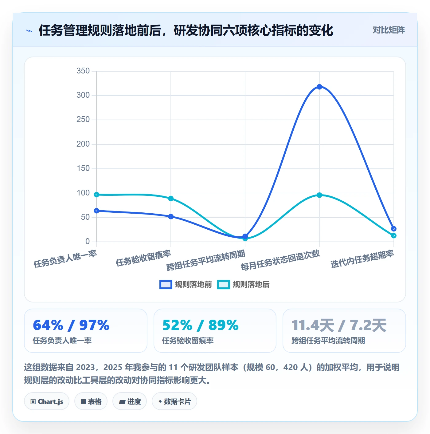Open the 11.4天 / 7.2天 stat card
This screenshot has height=434, width=430.
pos(344,331)
